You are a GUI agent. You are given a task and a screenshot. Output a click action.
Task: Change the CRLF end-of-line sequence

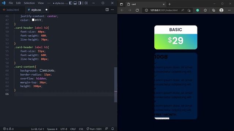[73, 129]
